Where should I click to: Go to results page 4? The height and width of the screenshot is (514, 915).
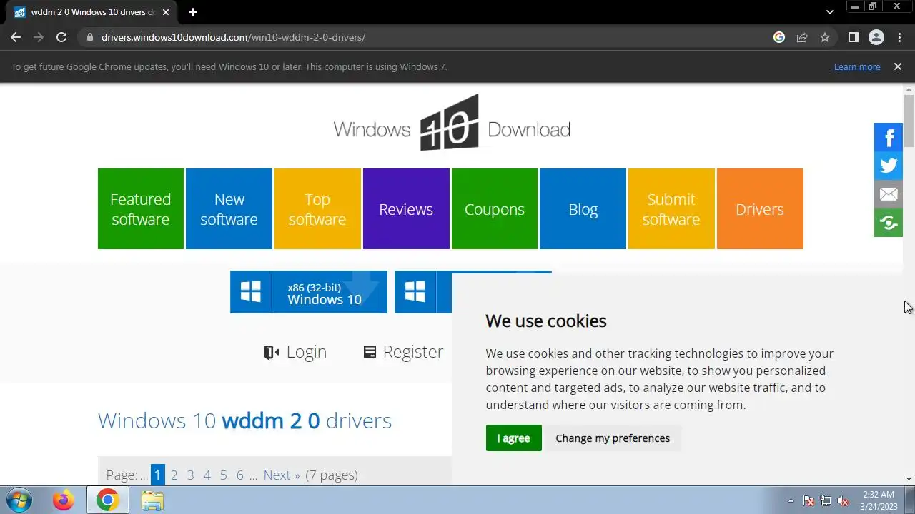[x=207, y=475]
